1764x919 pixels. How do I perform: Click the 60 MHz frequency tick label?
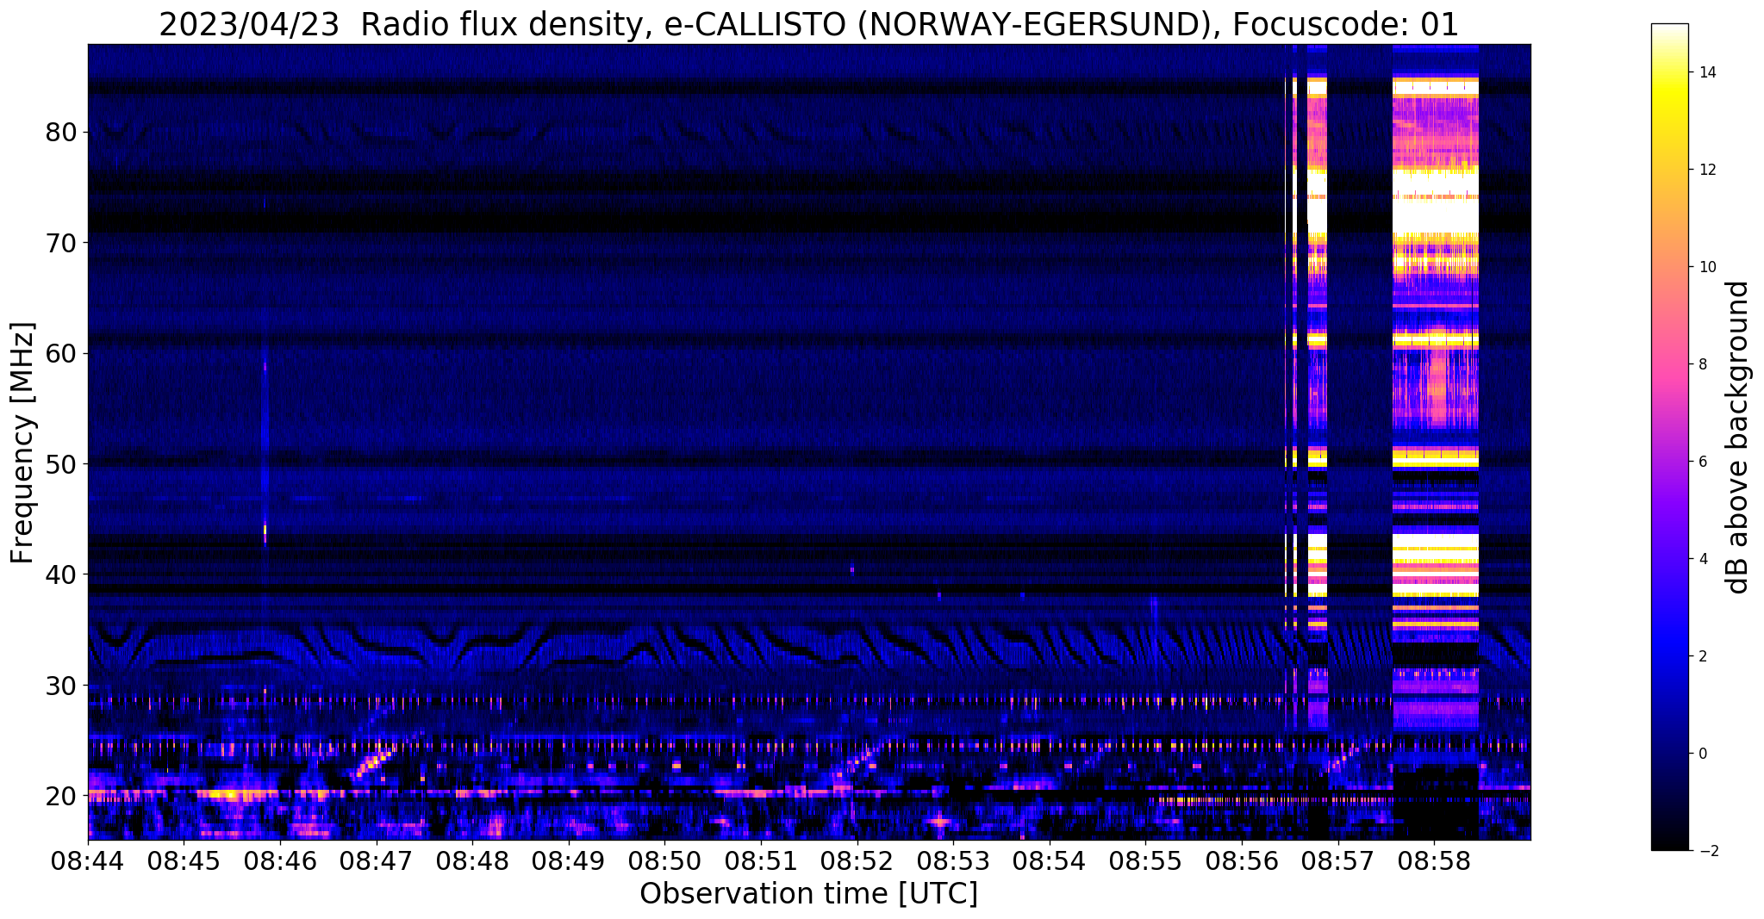(62, 353)
